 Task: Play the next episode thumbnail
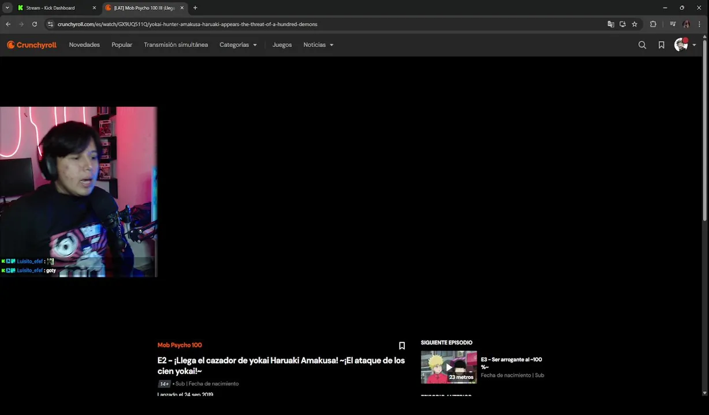449,367
